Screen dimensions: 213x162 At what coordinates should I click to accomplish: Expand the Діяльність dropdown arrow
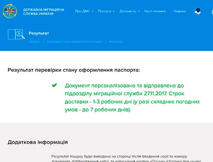(139, 12)
